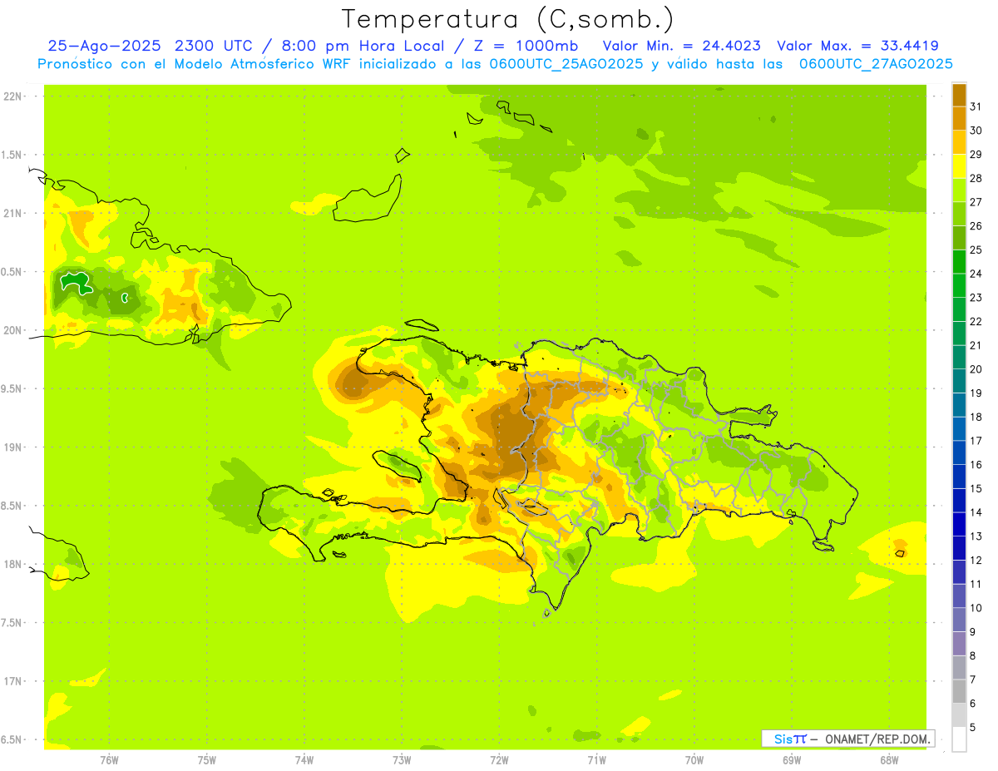The width and height of the screenshot is (998, 771).
Task: Click the legend color band between 24 and 25
Action: pos(959,261)
